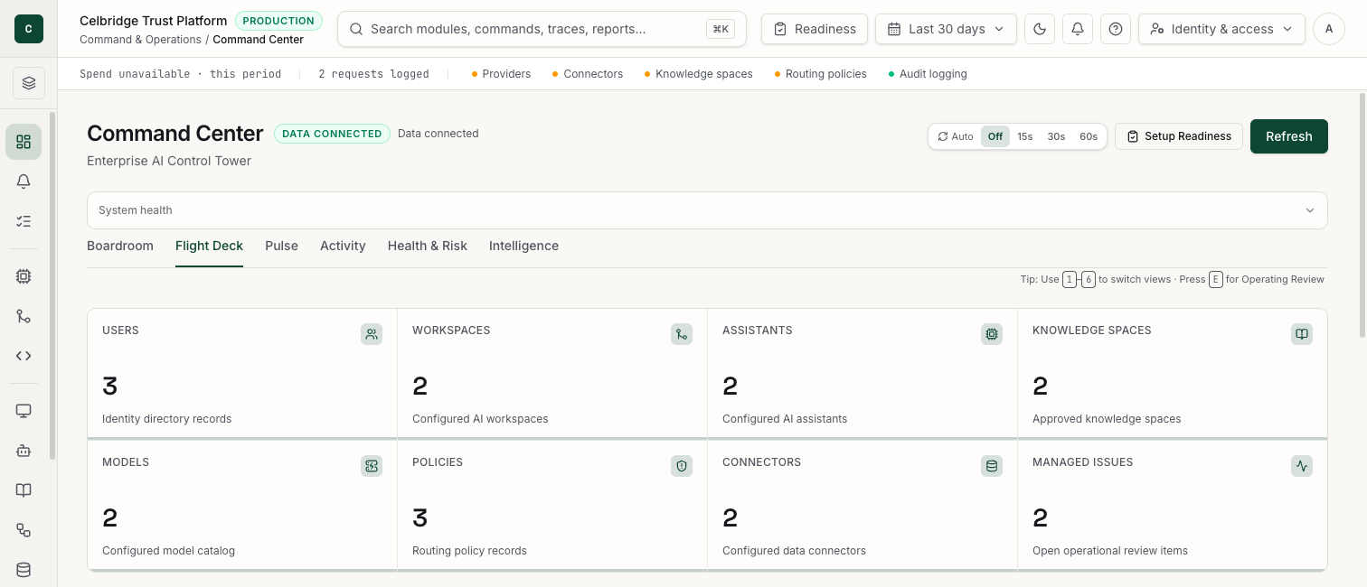Open the Health & Risk tab
The image size is (1367, 587).
coord(428,246)
